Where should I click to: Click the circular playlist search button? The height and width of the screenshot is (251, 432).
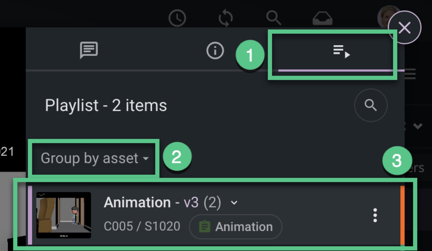(371, 105)
